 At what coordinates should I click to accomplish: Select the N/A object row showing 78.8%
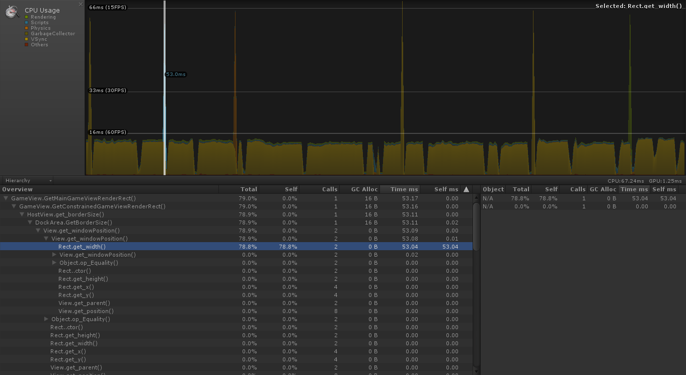point(583,198)
